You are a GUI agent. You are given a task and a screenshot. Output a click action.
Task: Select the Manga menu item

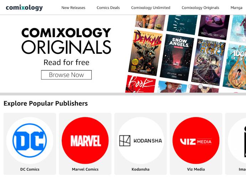(x=236, y=8)
